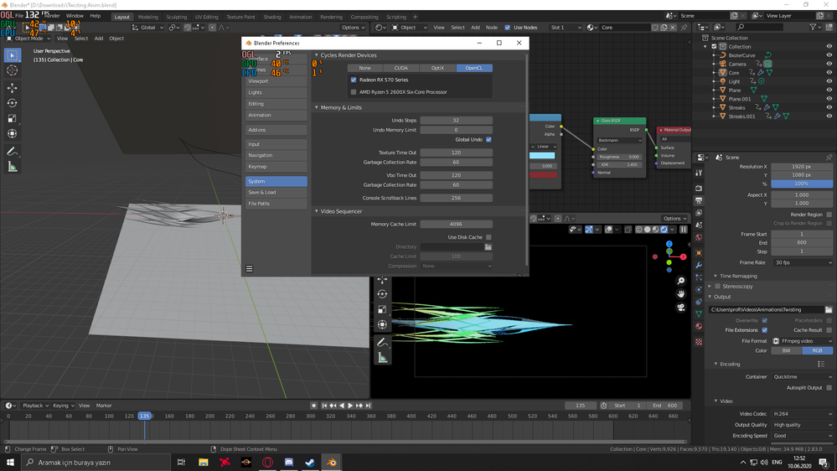Open Discord from the taskbar
This screenshot has height=471, width=837.
coord(289,463)
